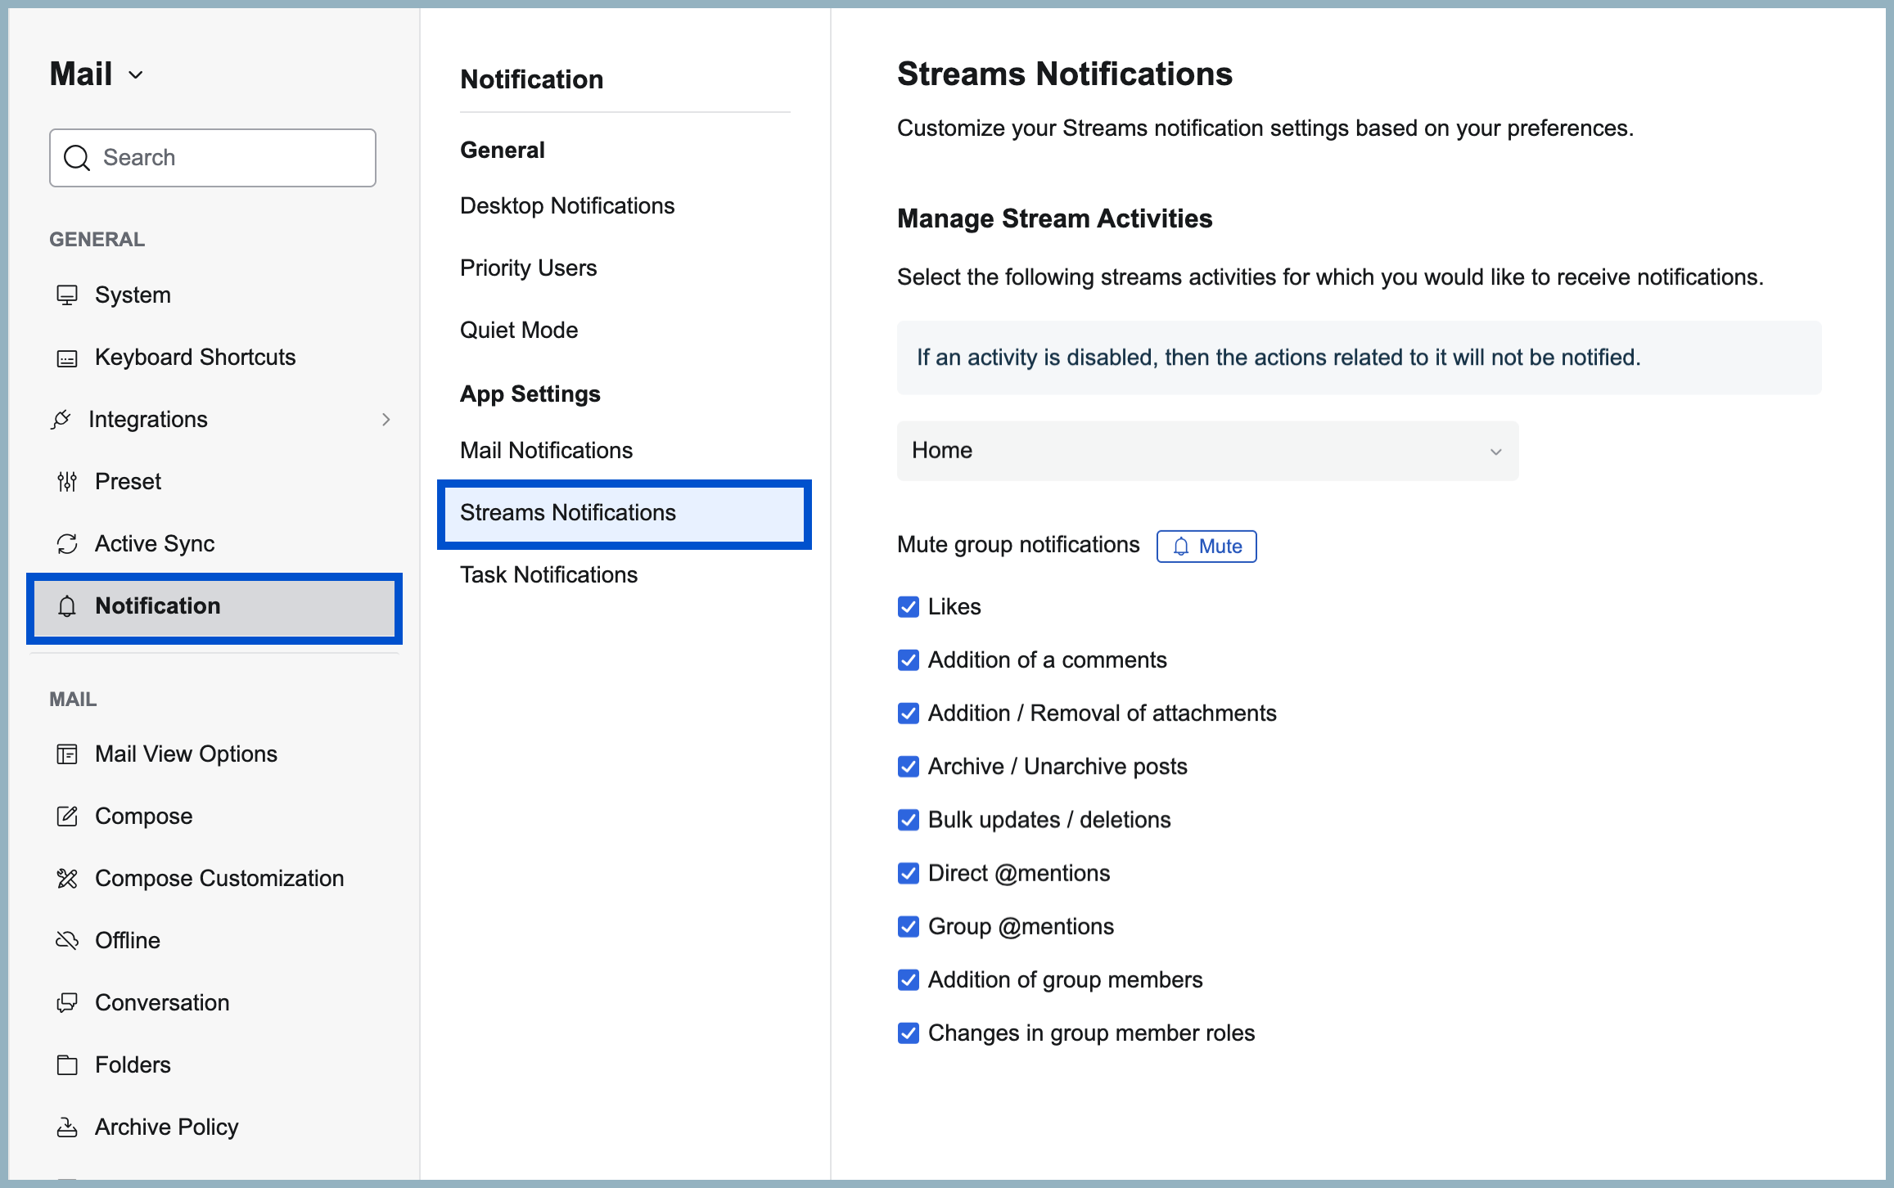The width and height of the screenshot is (1894, 1188).
Task: Switch to Task Notifications section
Action: (548, 574)
